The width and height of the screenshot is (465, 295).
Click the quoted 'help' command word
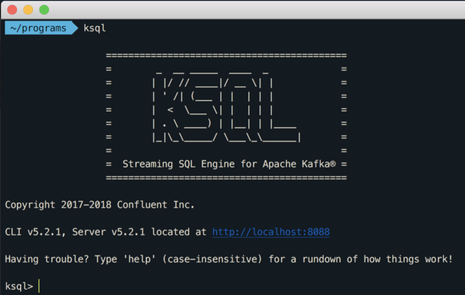(139, 259)
